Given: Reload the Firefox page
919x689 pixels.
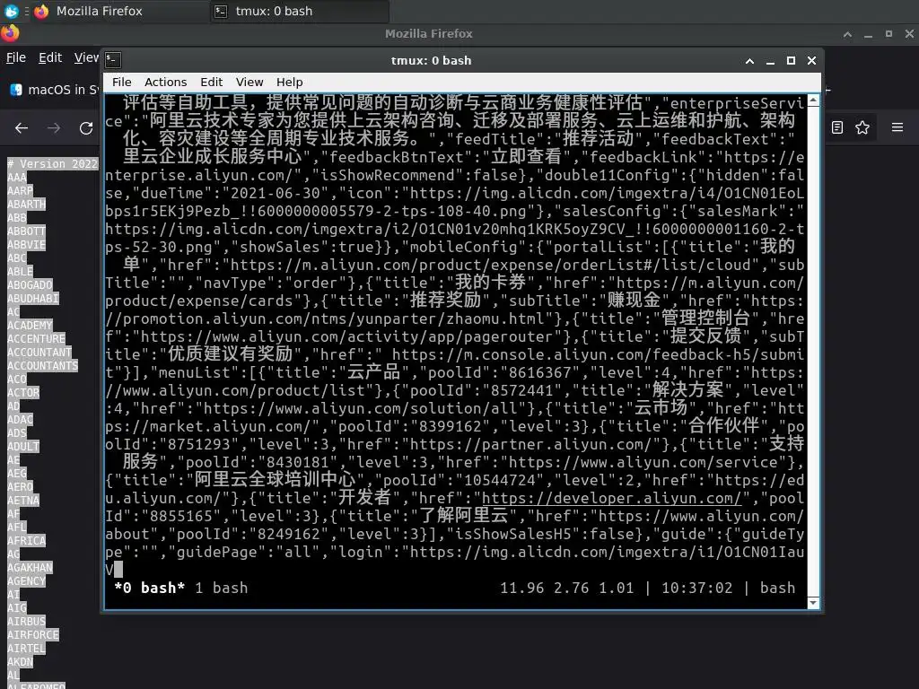Looking at the screenshot, I should pyautogui.click(x=86, y=127).
